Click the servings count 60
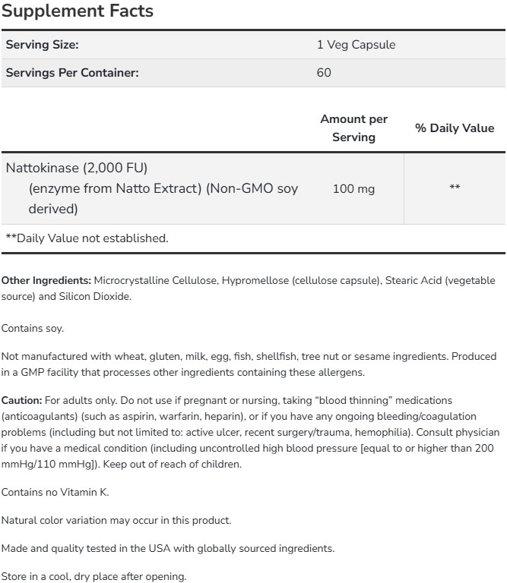The width and height of the screenshot is (507, 583). point(325,73)
